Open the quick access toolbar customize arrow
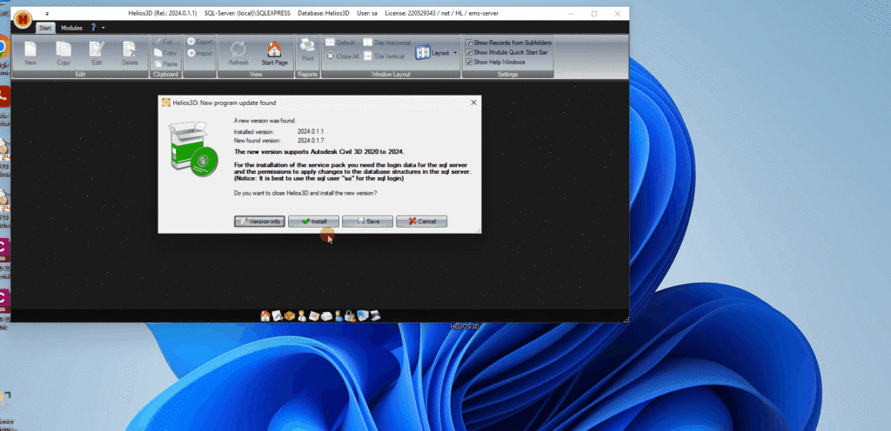This screenshot has height=431, width=891. pyautogui.click(x=47, y=14)
